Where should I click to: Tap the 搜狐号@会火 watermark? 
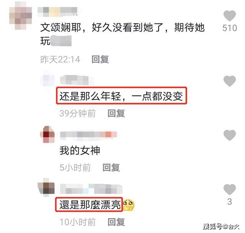click(x=221, y=226)
